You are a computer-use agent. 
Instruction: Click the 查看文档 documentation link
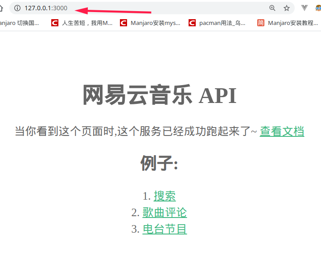coord(282,131)
